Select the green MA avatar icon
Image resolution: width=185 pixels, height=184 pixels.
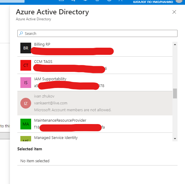(26, 124)
